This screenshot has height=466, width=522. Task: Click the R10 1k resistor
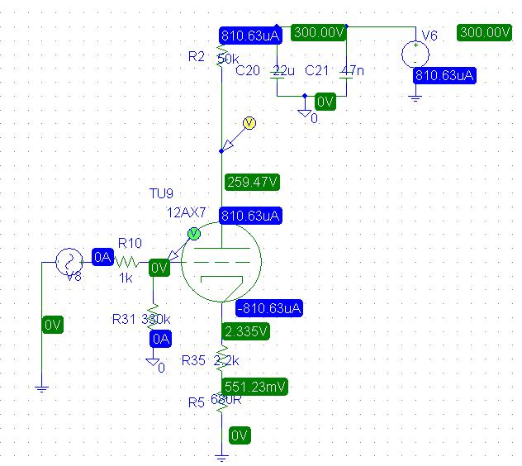(129, 259)
